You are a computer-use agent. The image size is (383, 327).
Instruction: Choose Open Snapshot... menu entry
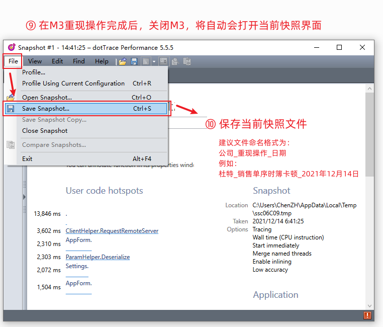(87, 98)
